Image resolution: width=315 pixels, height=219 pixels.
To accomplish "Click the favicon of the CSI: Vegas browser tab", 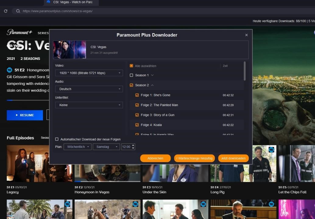I will click(x=48, y=2).
